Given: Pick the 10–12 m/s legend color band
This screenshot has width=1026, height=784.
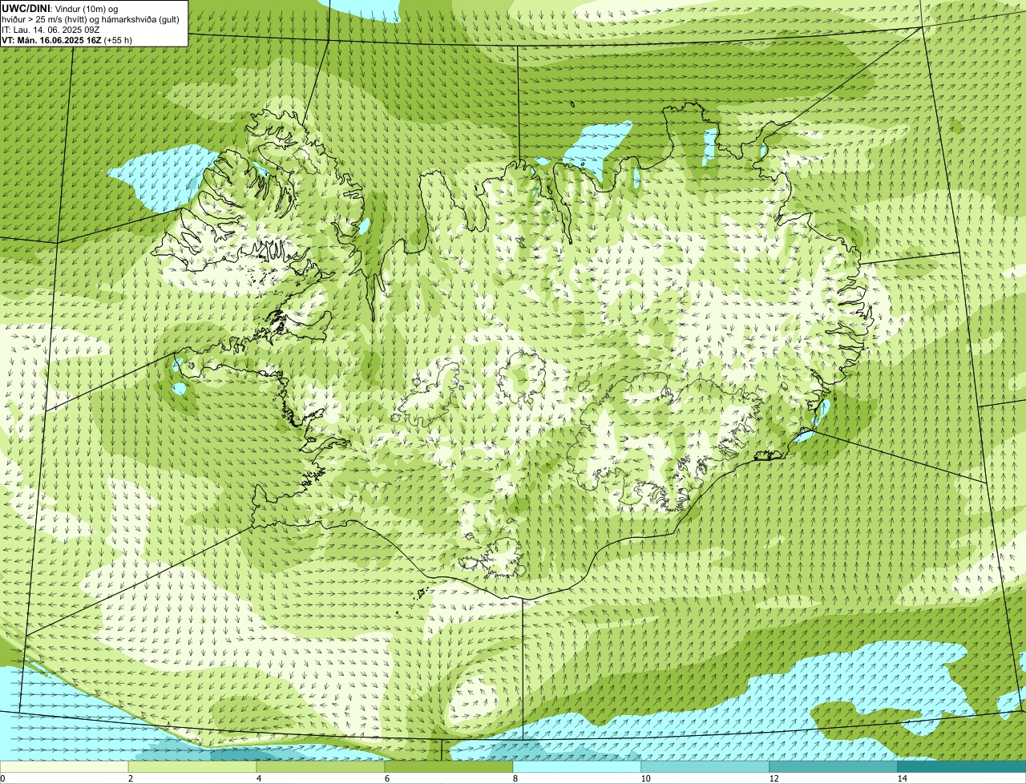Looking at the screenshot, I should pos(705,766).
